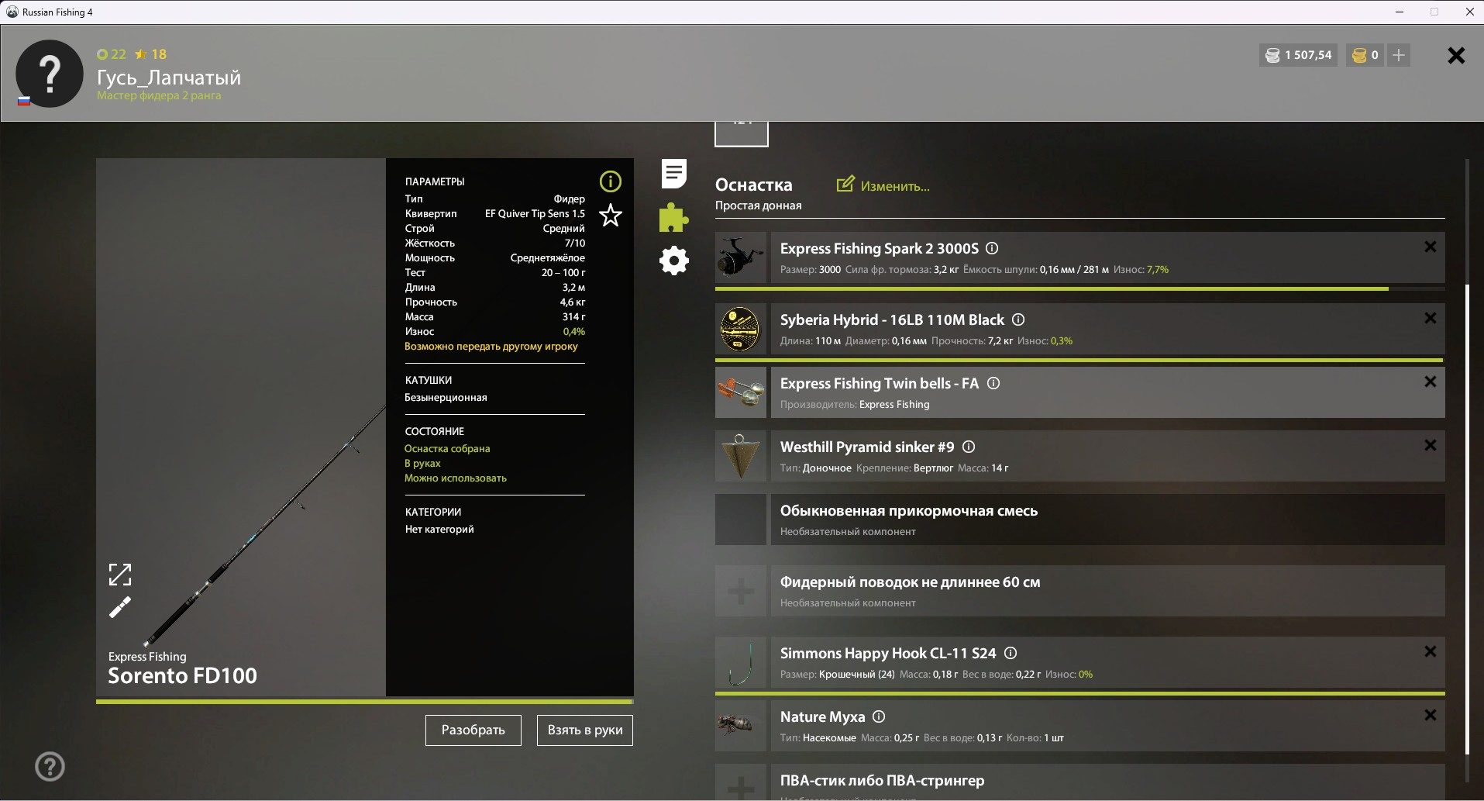Click the Изменить edit rig link
Viewport: 1484px width, 801px height.
[x=883, y=185]
